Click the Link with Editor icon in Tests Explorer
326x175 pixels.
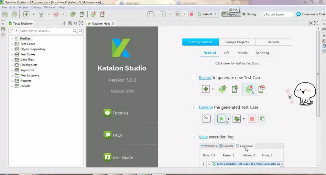tap(70, 23)
